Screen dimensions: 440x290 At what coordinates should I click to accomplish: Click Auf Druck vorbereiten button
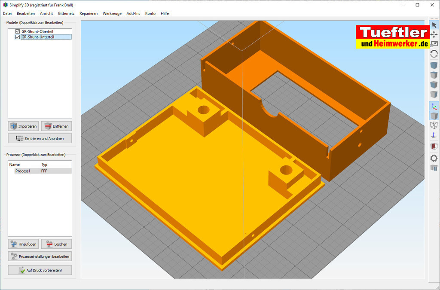(40, 270)
